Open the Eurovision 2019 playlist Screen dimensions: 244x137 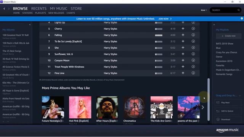224,61
